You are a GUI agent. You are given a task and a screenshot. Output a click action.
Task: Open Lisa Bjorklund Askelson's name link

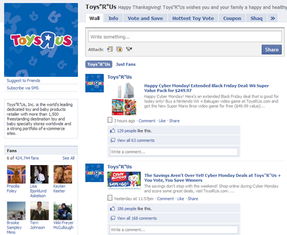pos(38,191)
